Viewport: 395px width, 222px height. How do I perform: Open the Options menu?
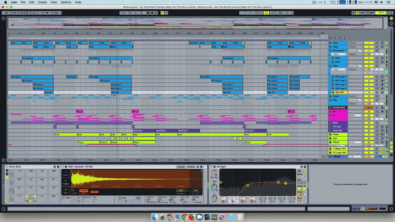[66, 2]
